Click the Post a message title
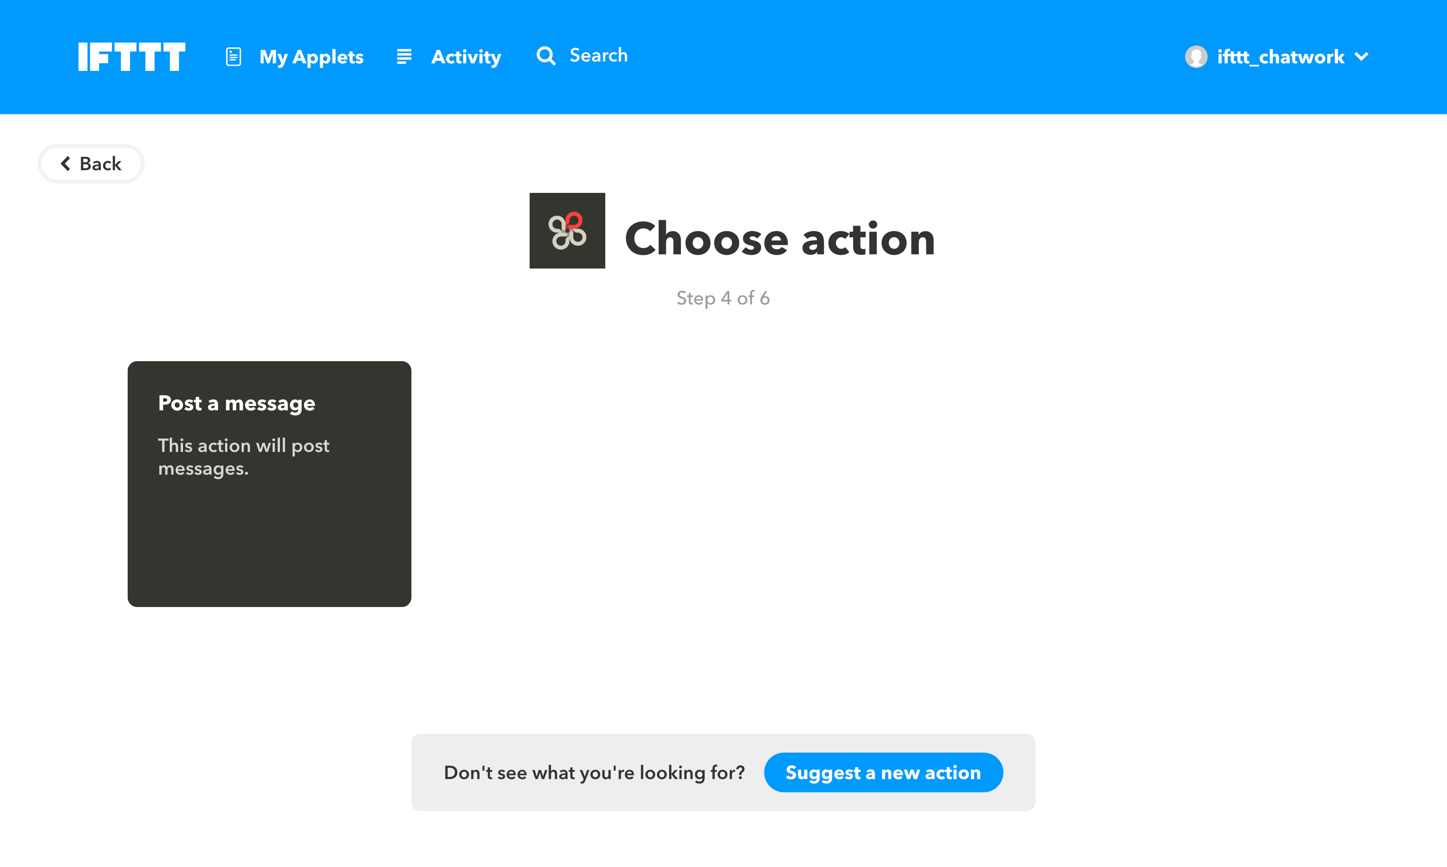Viewport: 1447px width, 867px height. (x=237, y=403)
